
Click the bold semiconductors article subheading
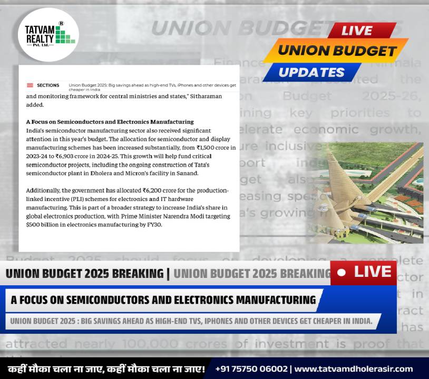point(110,122)
